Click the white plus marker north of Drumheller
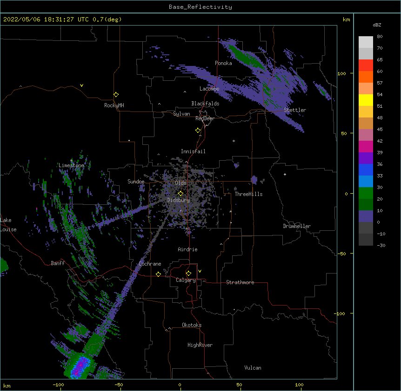This screenshot has width=401, height=391. (x=285, y=174)
